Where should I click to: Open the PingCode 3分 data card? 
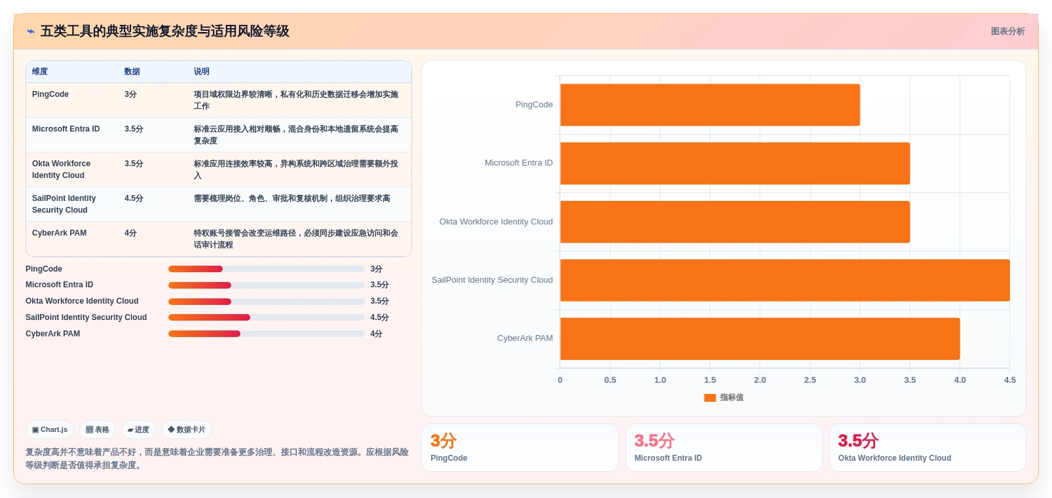520,448
